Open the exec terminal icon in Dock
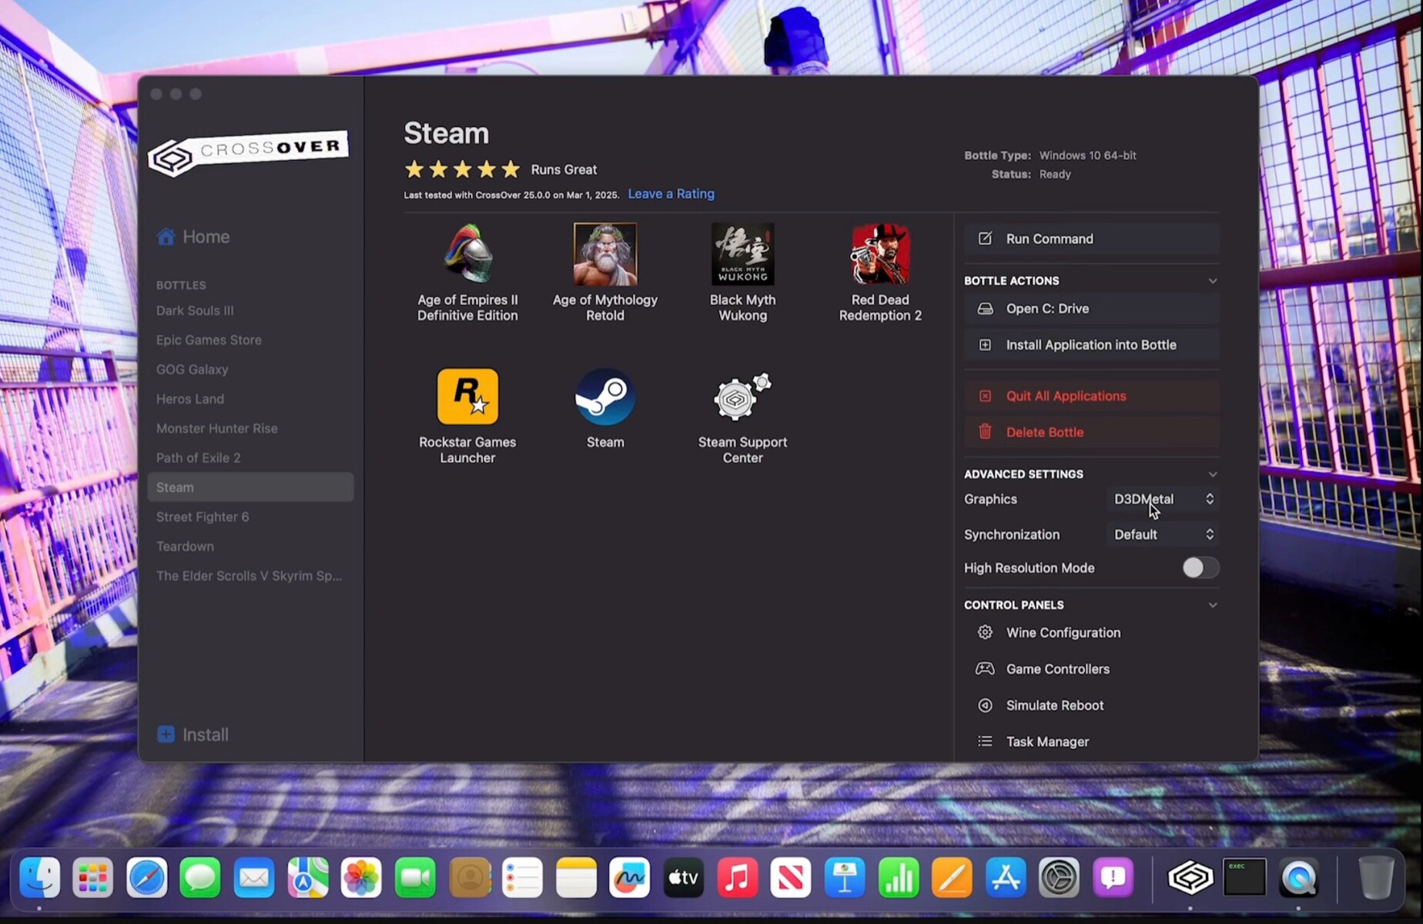Viewport: 1423px width, 924px height. click(1244, 877)
